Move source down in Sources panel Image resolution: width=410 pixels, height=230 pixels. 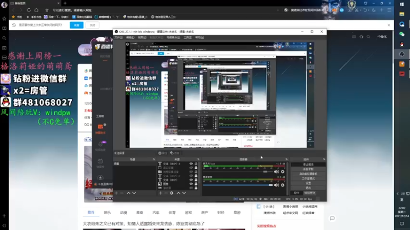pyautogui.click(x=184, y=193)
